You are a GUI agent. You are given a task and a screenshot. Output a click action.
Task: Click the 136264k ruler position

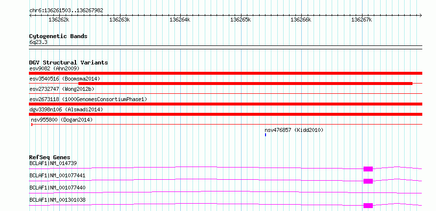click(x=180, y=20)
